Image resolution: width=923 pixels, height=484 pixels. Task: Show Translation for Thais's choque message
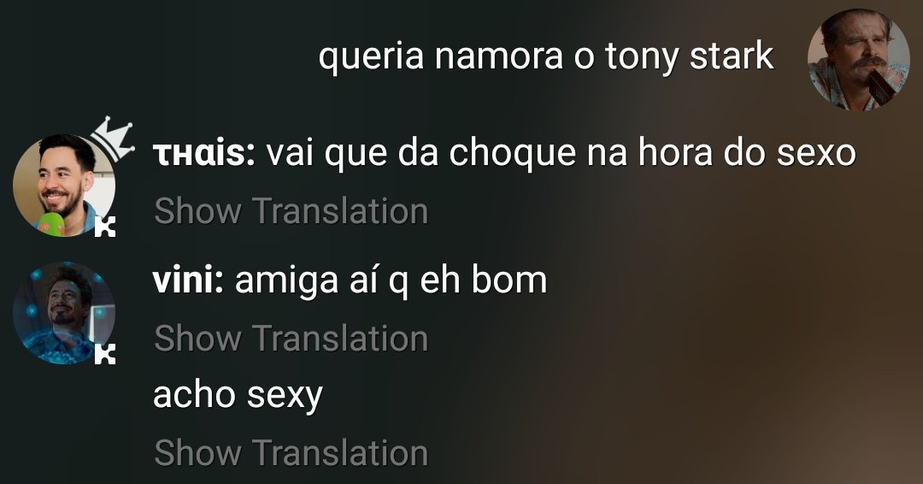pos(291,211)
